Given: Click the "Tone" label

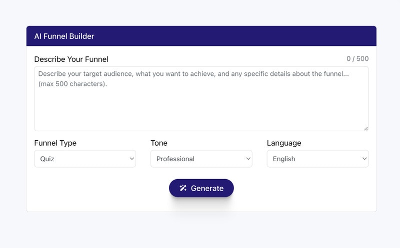Looking at the screenshot, I should [159, 143].
